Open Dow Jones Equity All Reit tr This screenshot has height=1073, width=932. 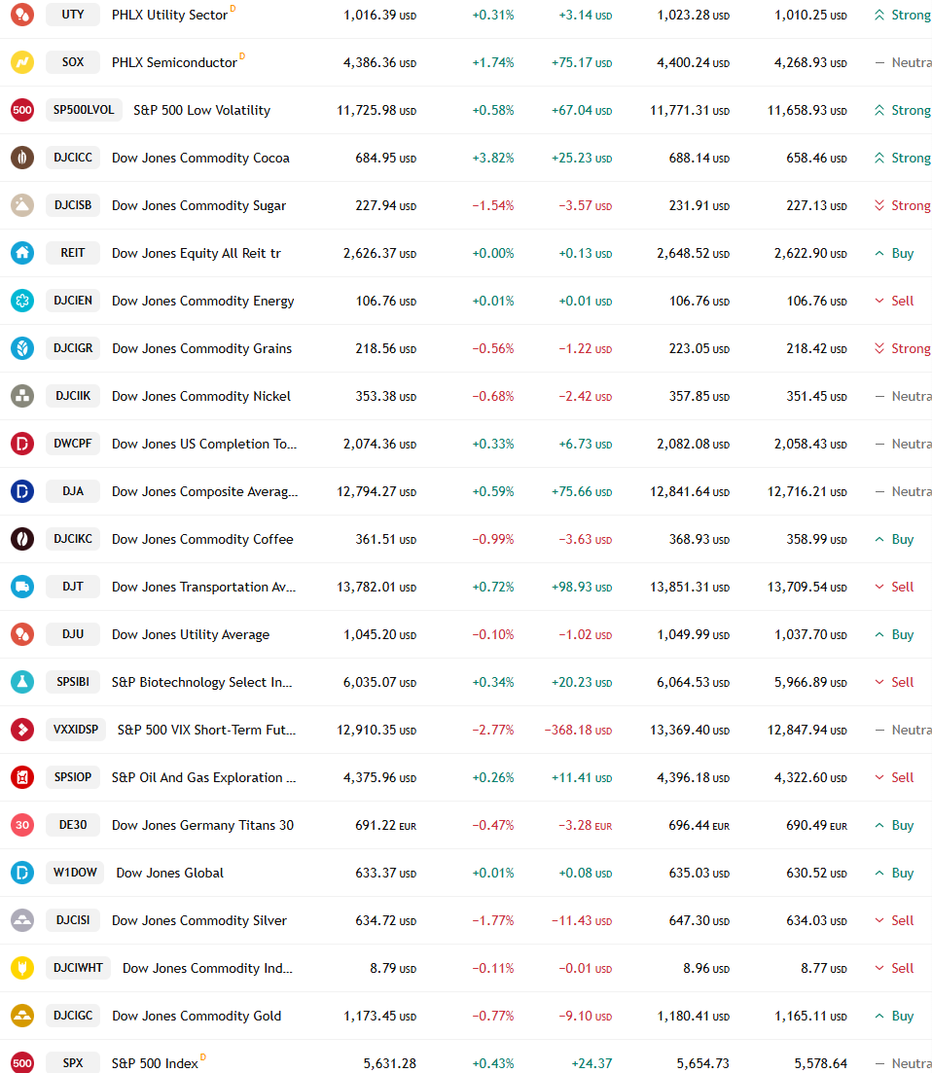pyautogui.click(x=197, y=253)
